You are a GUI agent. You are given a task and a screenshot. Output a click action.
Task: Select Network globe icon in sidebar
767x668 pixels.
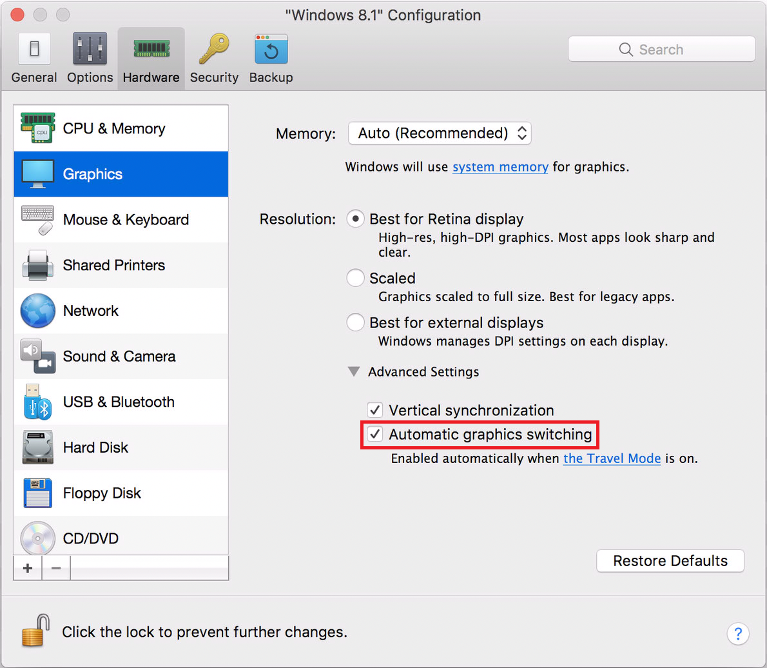pyautogui.click(x=37, y=311)
